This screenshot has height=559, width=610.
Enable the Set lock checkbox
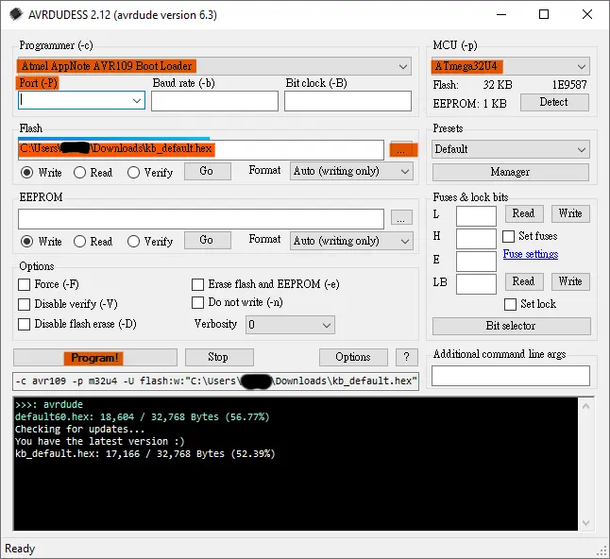(x=510, y=304)
